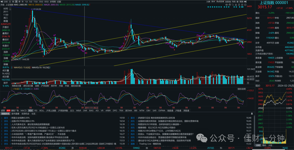Select the 盘后成交量 sub-tab

point(76,86)
